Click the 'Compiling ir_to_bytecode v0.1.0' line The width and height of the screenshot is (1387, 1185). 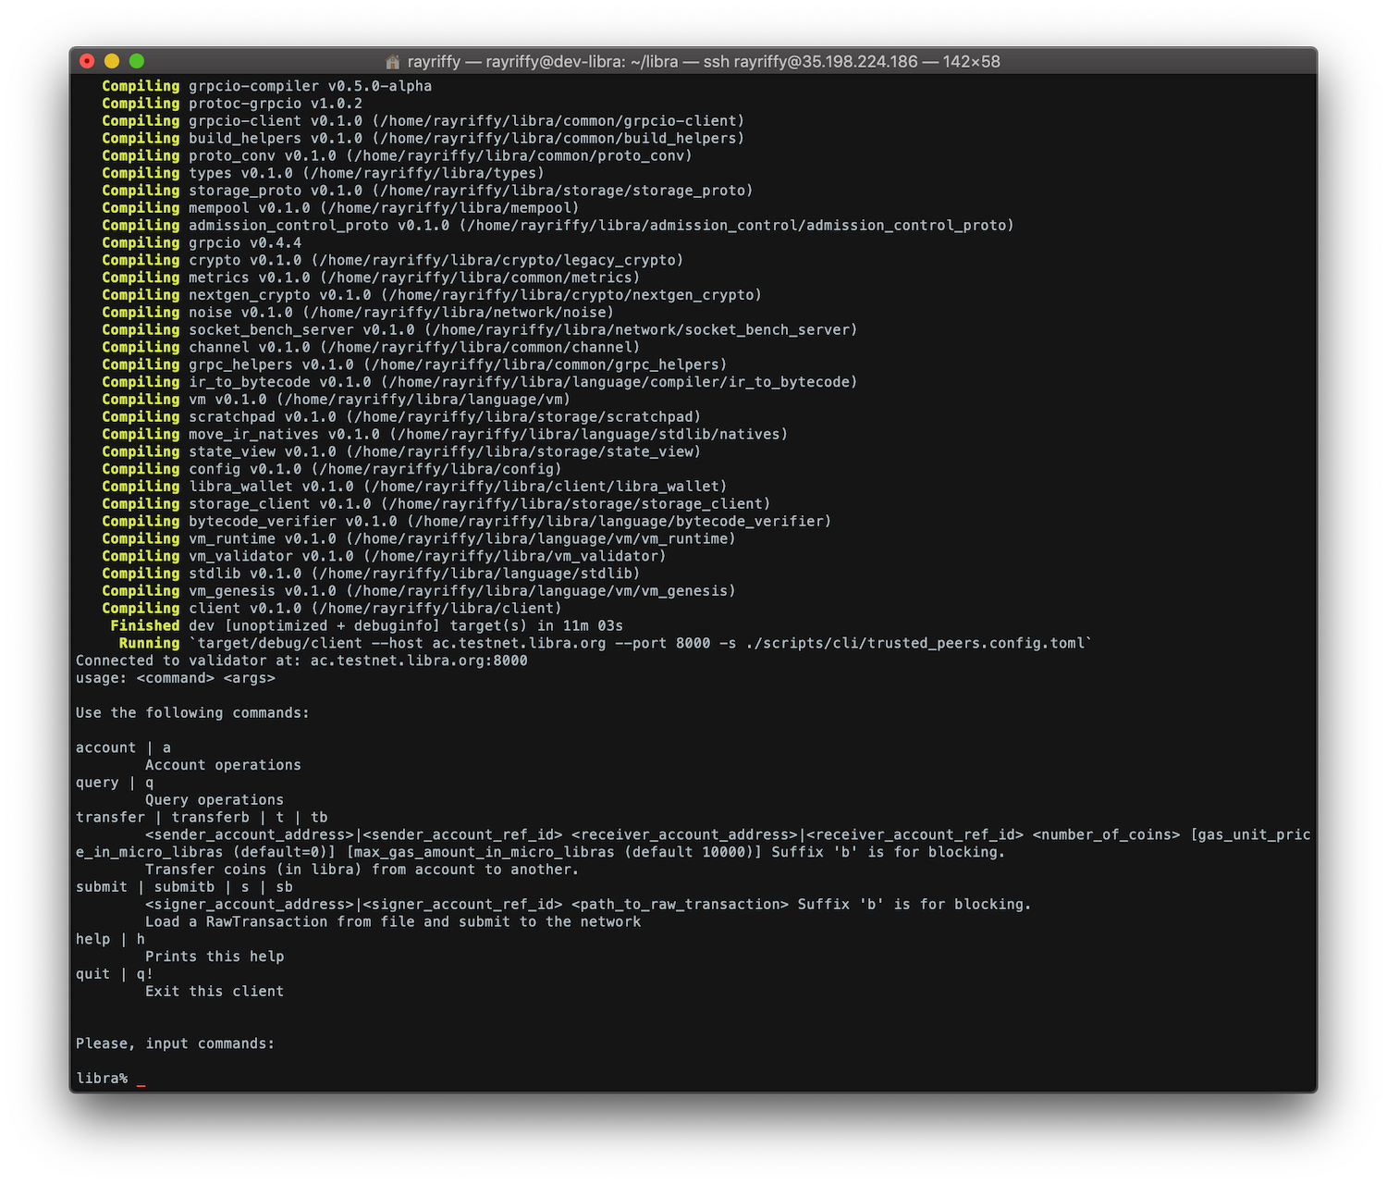(x=480, y=382)
